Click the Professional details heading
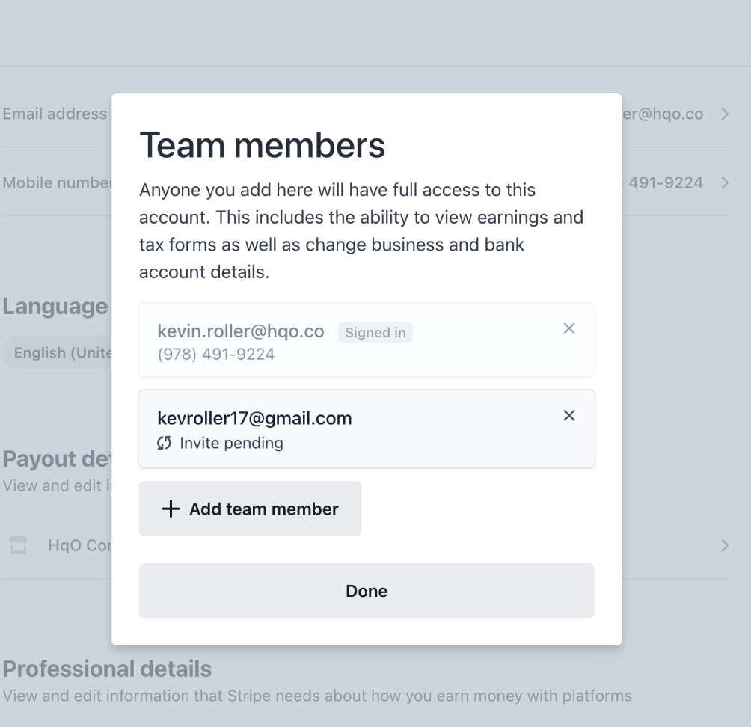The image size is (751, 727). tap(108, 669)
